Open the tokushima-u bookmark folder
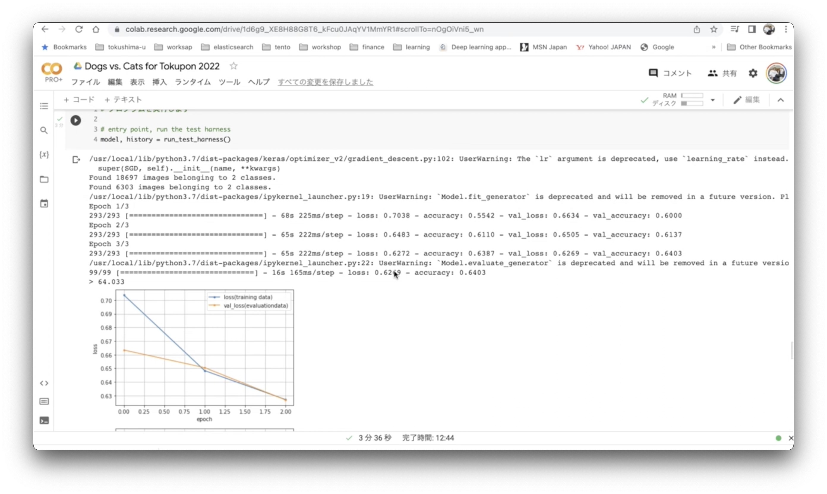827x494 pixels. click(120, 47)
